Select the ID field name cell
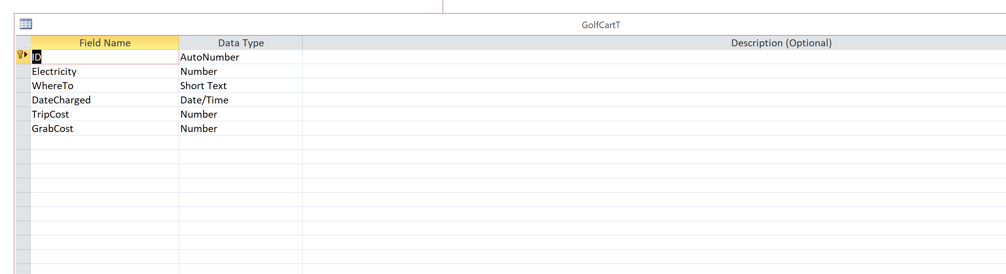 [x=105, y=57]
